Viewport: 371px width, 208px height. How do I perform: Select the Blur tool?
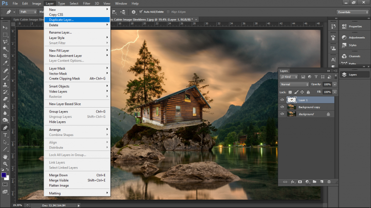pyautogui.click(x=5, y=113)
